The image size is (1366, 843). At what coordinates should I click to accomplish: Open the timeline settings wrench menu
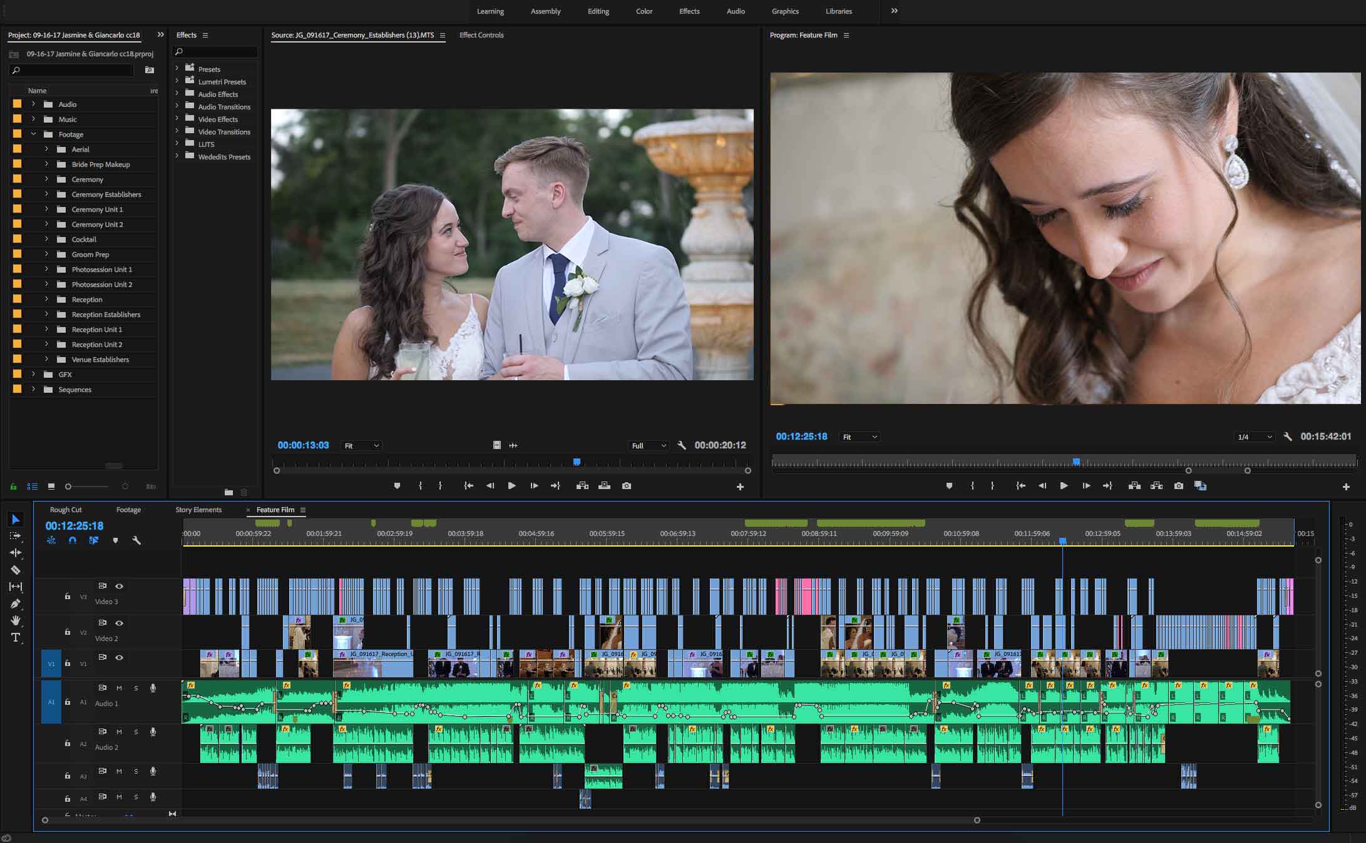coord(136,540)
